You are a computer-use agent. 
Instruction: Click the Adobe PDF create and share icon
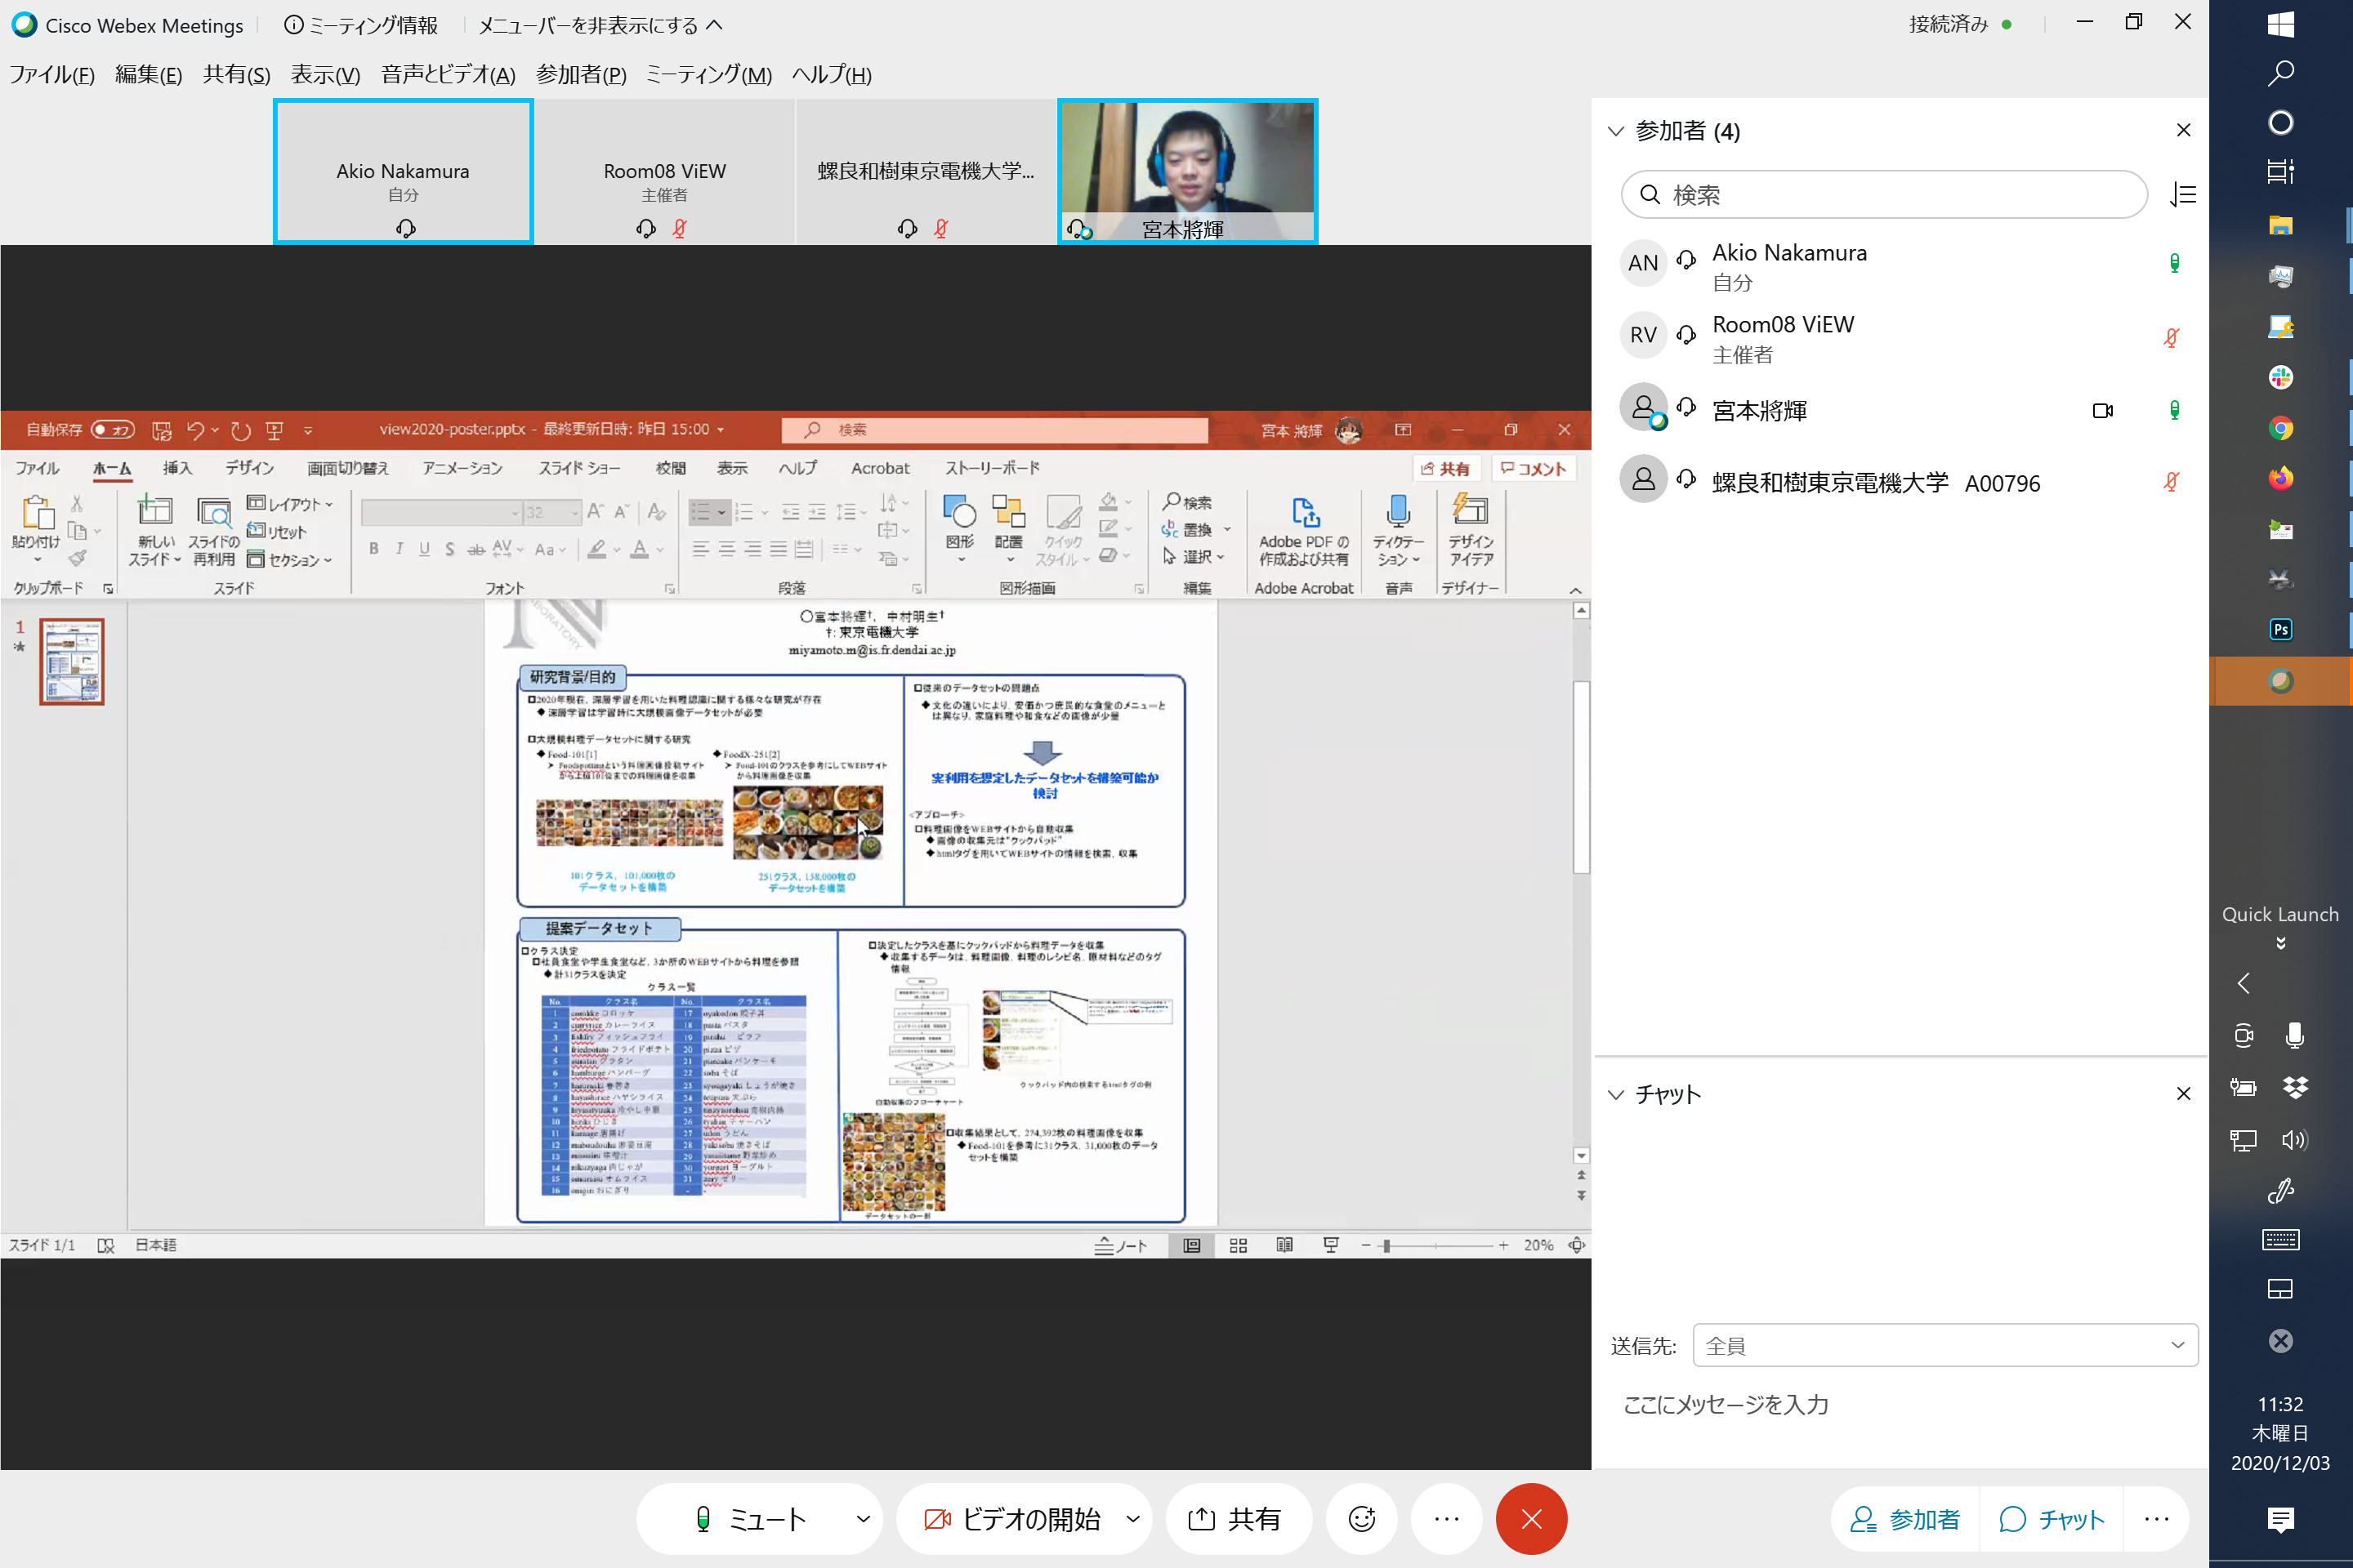(x=1305, y=511)
